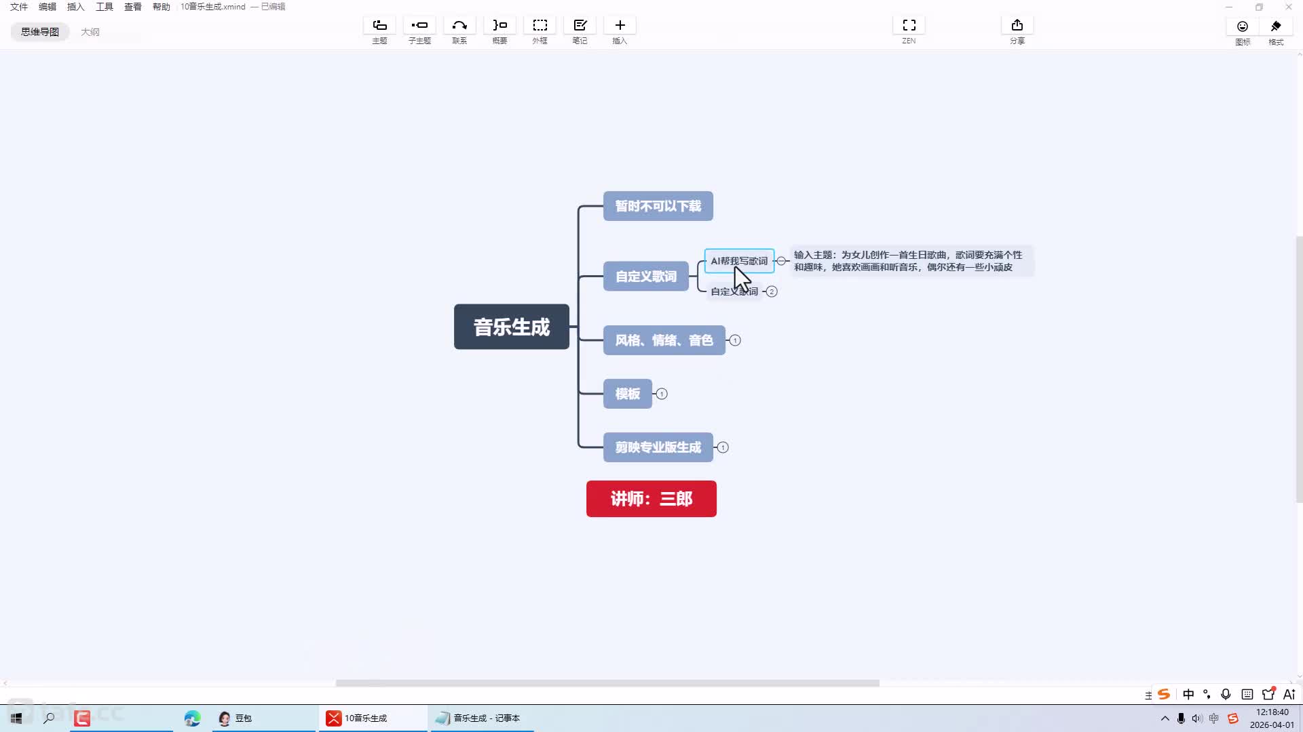Expand the 模板 branch
1303x732 pixels.
(662, 394)
